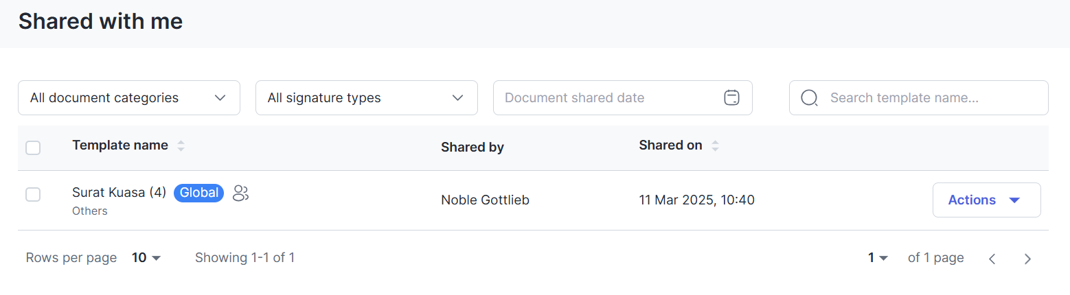The image size is (1070, 295).
Task: Click the Document shared date field
Action: [x=604, y=98]
